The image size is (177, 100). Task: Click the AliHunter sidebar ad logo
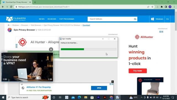(144, 37)
